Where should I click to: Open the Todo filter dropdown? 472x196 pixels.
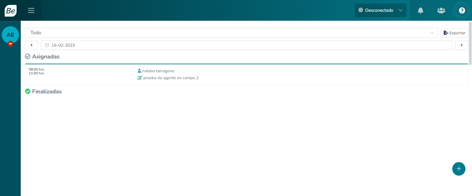pyautogui.click(x=231, y=33)
